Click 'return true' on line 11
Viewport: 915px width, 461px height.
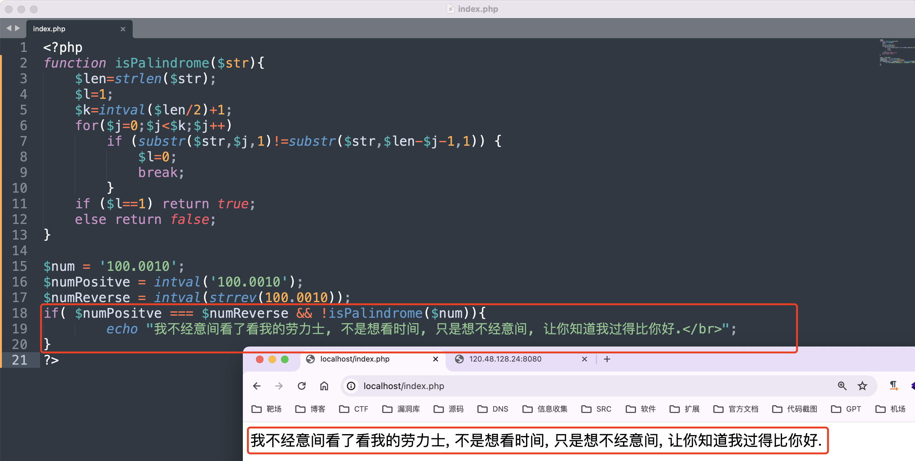[x=206, y=204]
